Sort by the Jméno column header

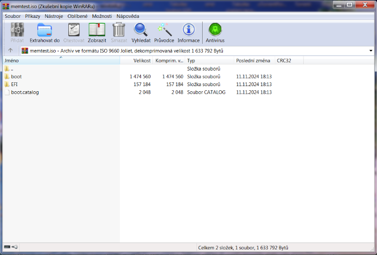pos(12,61)
